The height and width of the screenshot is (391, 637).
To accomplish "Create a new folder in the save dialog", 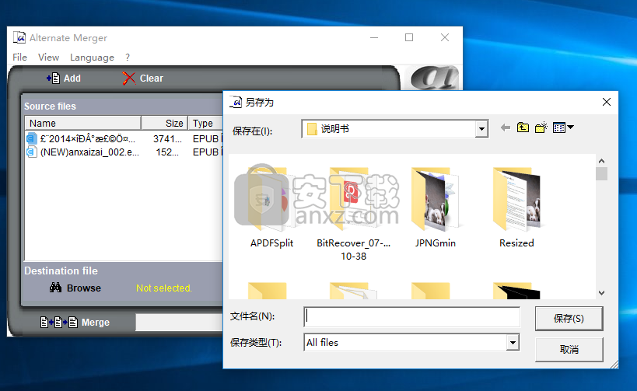I will [x=541, y=128].
